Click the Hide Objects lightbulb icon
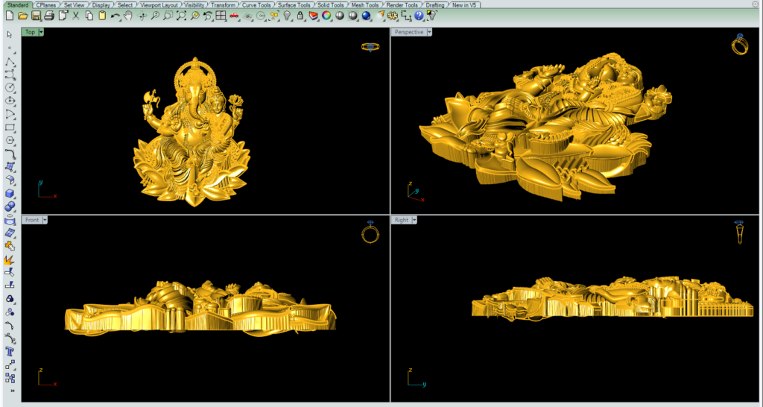763x407 pixels. coord(287,16)
